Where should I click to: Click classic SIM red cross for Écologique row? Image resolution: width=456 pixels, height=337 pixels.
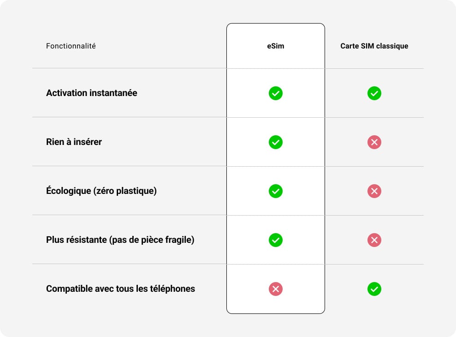[374, 191]
